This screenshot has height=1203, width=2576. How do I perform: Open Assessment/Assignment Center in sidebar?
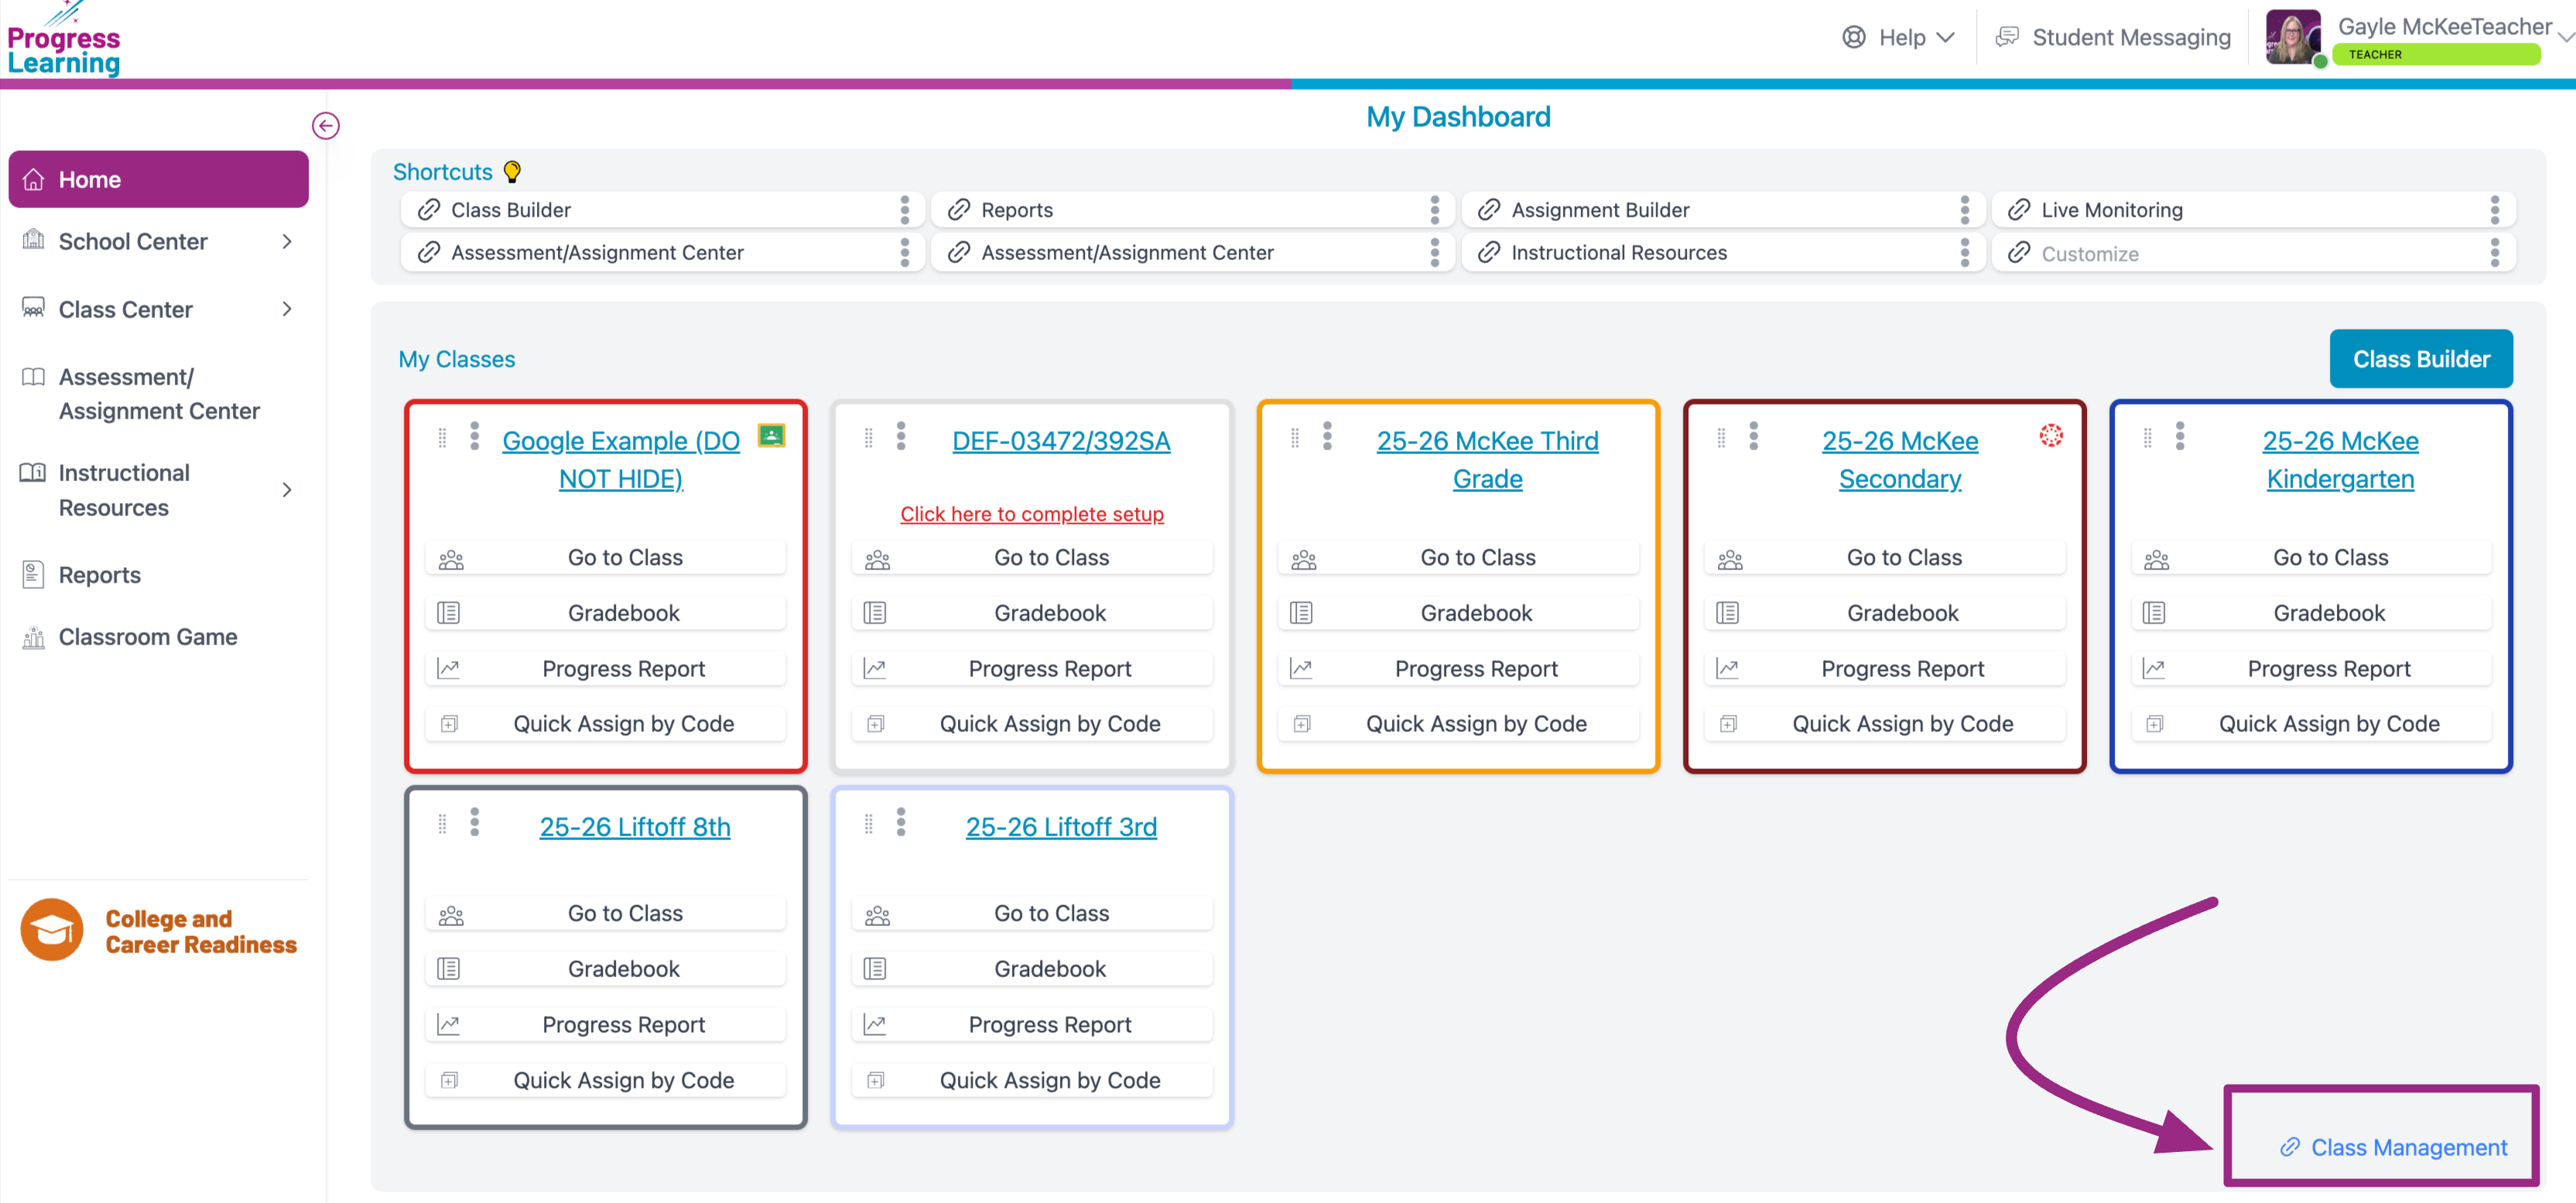point(158,394)
